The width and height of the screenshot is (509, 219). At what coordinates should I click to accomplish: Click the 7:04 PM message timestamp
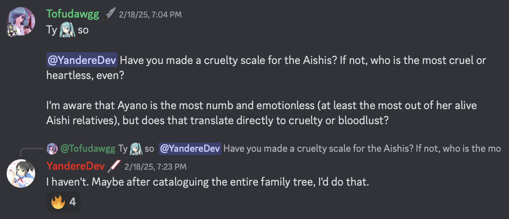150,15
